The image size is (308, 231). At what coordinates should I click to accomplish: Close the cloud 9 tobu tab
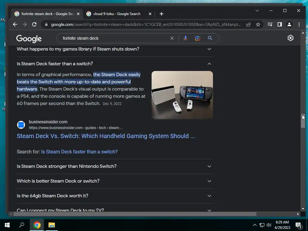tap(150, 14)
